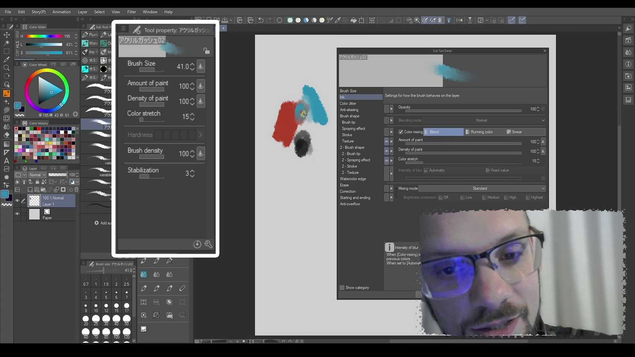
Task: Click the layer opacity 100 stepper
Action: point(77,175)
